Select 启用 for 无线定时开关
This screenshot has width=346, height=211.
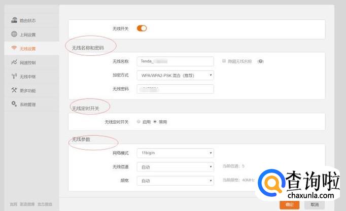[x=139, y=122]
